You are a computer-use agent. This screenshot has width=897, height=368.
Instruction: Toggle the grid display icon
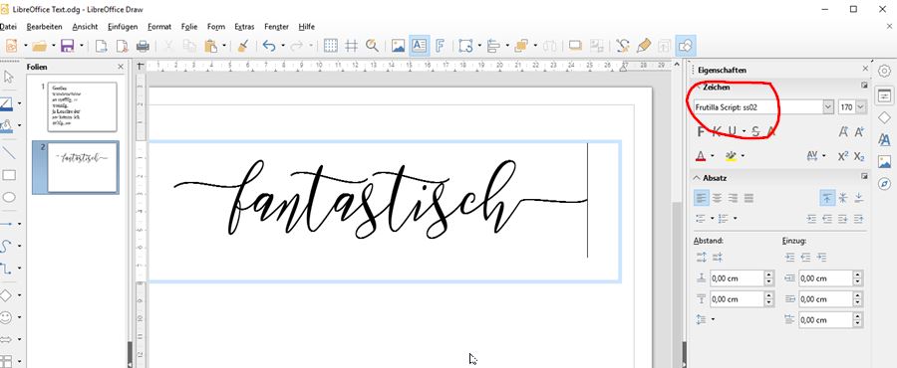331,46
